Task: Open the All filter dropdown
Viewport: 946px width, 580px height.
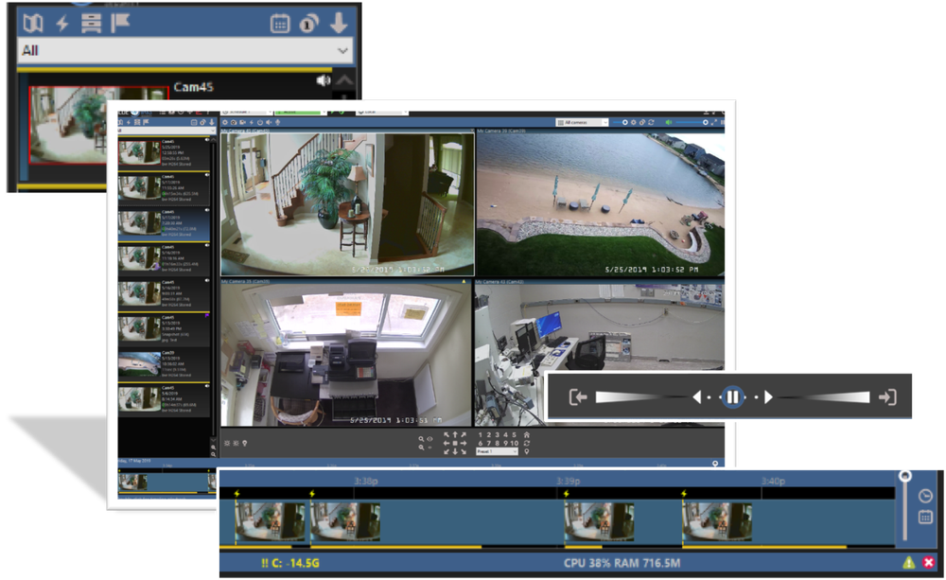Action: (180, 48)
